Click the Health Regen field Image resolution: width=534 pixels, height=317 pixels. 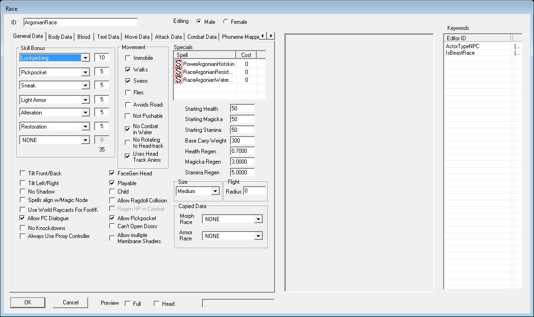pyautogui.click(x=242, y=151)
